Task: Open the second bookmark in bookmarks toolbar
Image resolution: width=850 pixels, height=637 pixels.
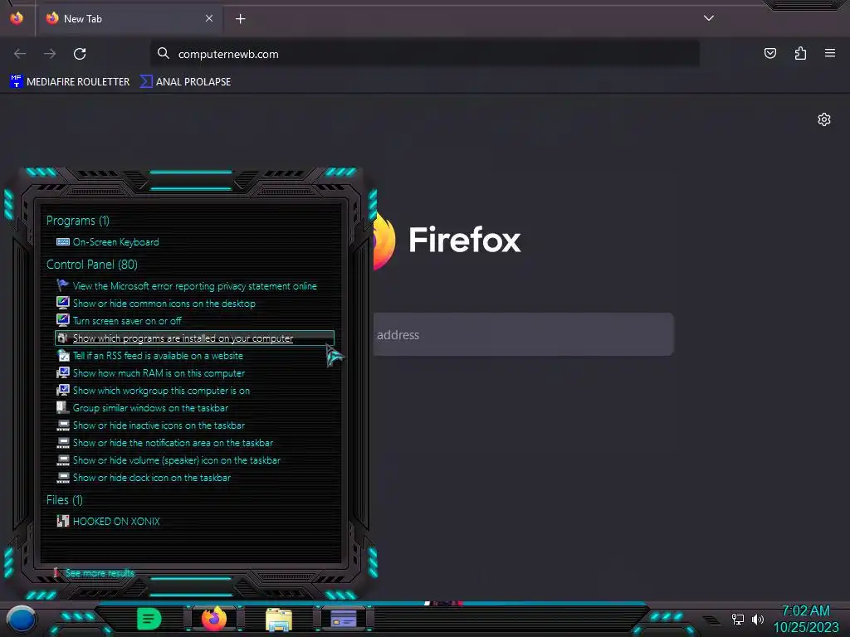Action: tap(185, 82)
